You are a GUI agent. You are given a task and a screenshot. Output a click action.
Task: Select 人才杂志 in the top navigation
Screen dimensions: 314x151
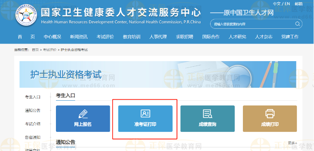point(264,37)
